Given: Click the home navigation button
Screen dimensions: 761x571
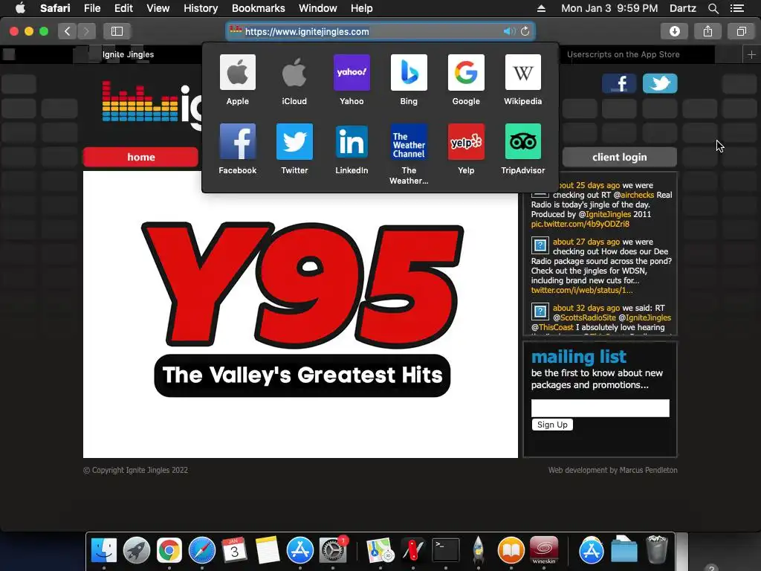Looking at the screenshot, I should click(140, 157).
